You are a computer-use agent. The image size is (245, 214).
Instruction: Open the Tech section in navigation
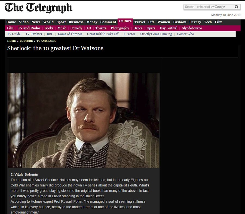pos(208,22)
